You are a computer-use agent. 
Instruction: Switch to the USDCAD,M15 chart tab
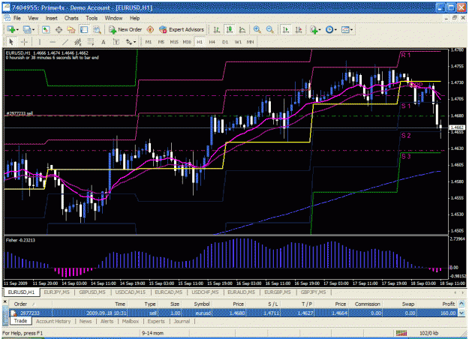coord(131,292)
